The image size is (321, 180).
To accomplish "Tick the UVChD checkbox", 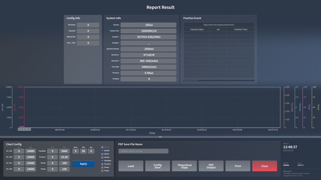I will coord(102,157).
